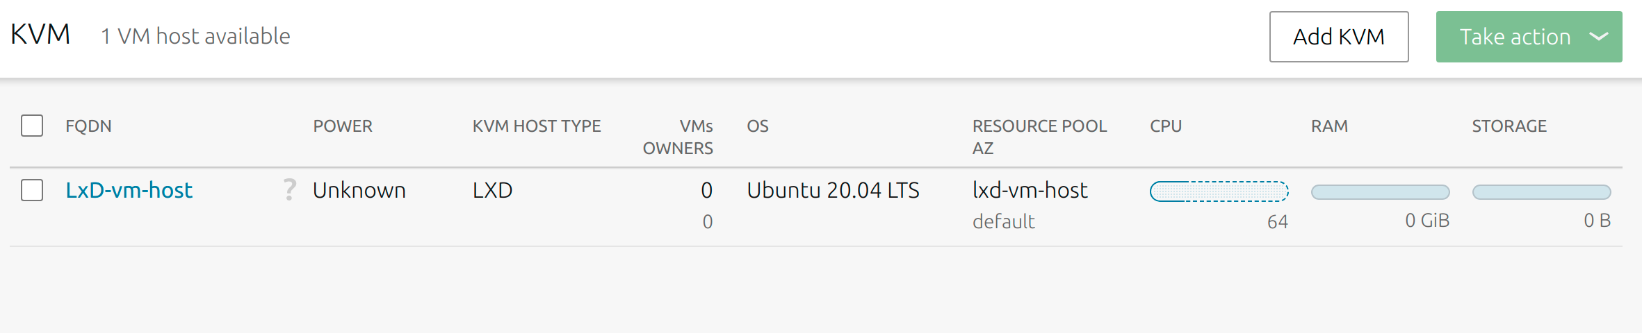Sort by KVM HOST TYPE column
This screenshot has height=333, width=1642.
537,126
